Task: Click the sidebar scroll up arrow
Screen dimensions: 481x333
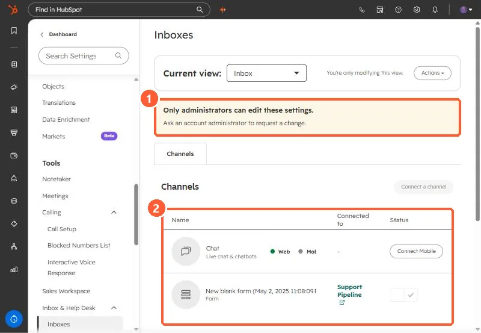Action: [136, 79]
